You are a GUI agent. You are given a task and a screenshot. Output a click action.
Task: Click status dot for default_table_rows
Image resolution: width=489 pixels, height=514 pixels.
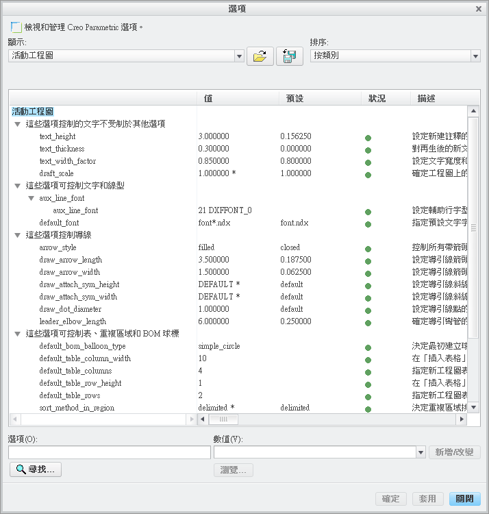(368, 397)
